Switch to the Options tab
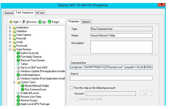180x109 pixels. tap(86, 22)
